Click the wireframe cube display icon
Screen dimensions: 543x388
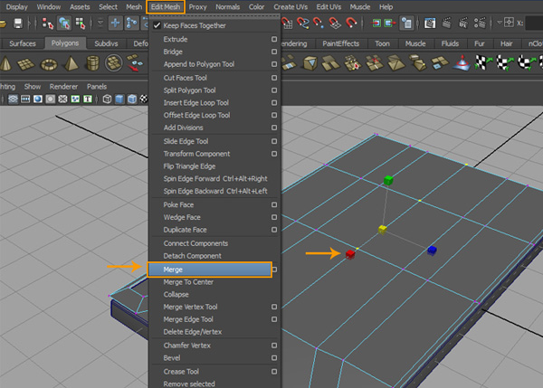(x=108, y=99)
